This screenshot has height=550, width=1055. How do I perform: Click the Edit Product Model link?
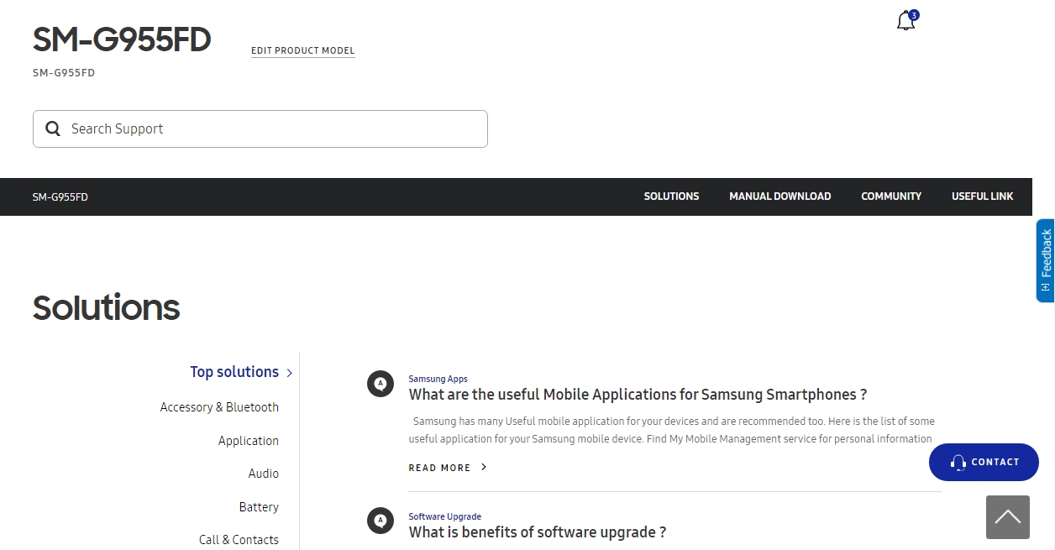point(302,50)
